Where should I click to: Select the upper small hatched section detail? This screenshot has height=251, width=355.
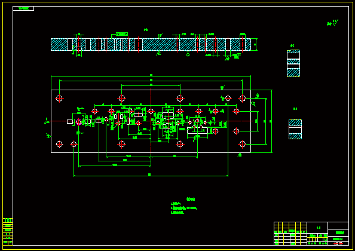(293, 63)
